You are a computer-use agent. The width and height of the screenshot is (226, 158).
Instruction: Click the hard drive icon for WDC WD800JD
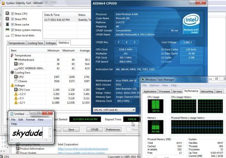[16, 69]
